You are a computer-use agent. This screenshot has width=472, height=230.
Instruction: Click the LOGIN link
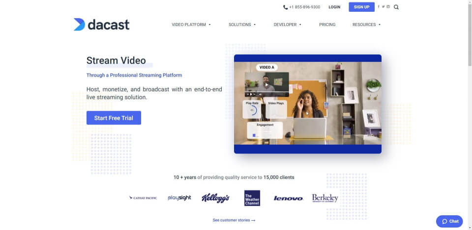pos(334,7)
